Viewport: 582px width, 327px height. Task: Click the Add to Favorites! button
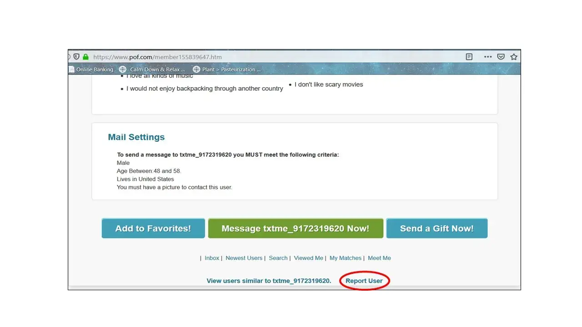pos(153,228)
